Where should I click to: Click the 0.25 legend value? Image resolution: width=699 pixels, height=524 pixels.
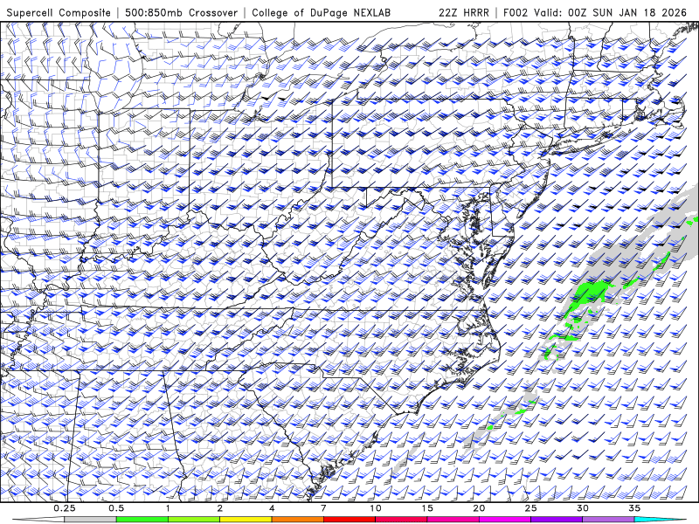[x=65, y=508]
